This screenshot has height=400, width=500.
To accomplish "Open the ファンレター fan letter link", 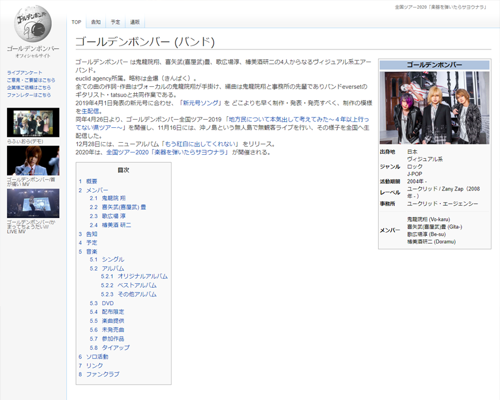I will tap(29, 94).
